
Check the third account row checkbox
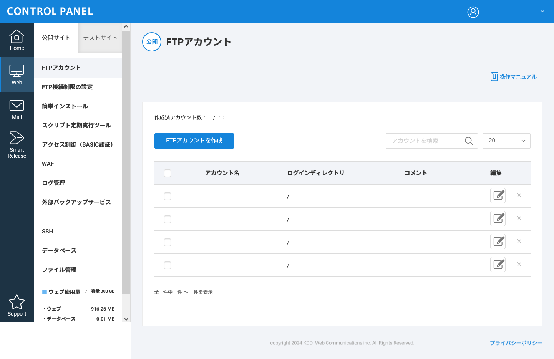click(168, 242)
